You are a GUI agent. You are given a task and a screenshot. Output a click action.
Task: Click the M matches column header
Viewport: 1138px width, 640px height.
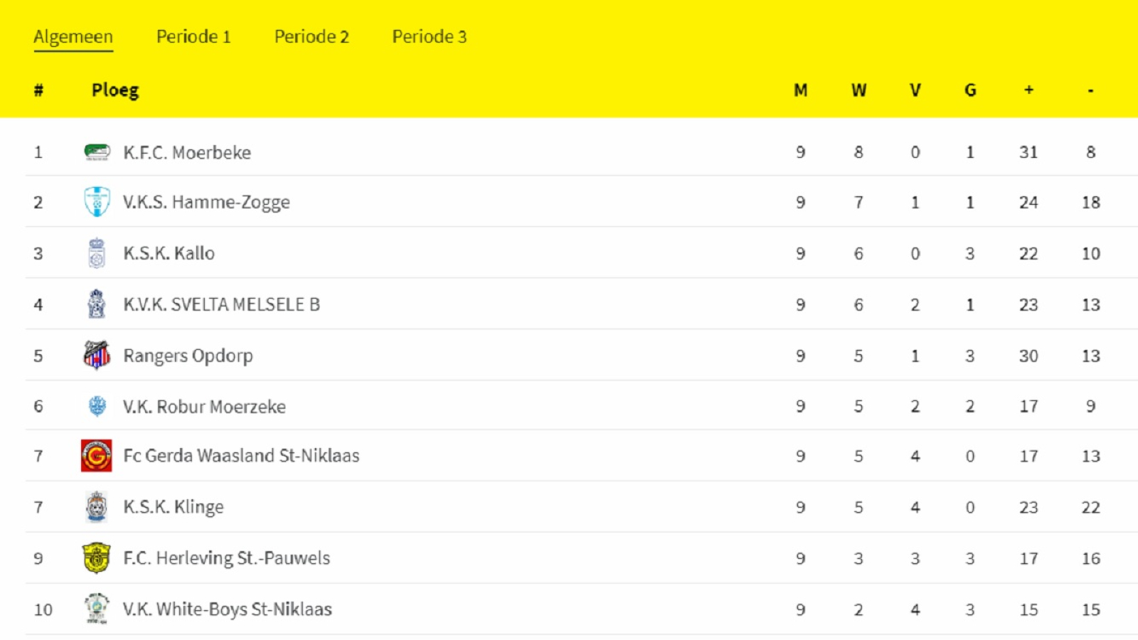click(801, 90)
